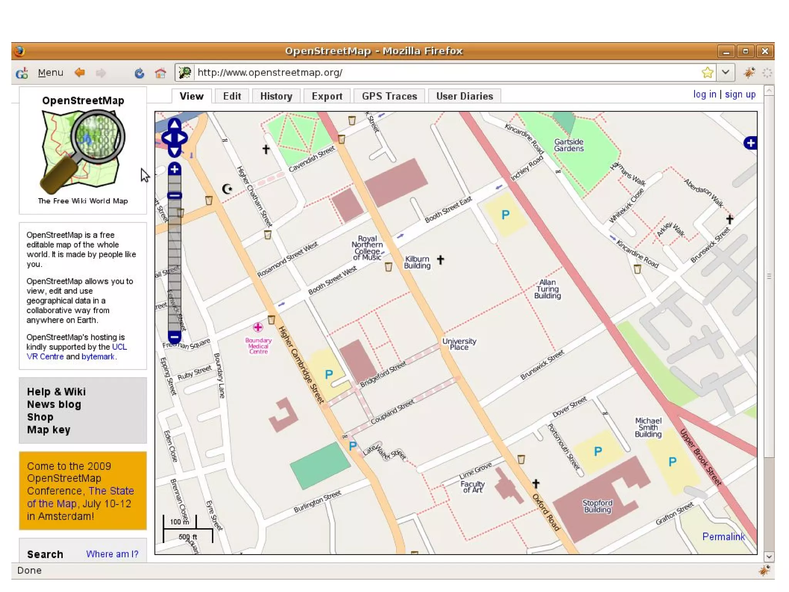This screenshot has height=592, width=789.
Task: Click the page scrollbar up arrow
Action: click(x=769, y=91)
